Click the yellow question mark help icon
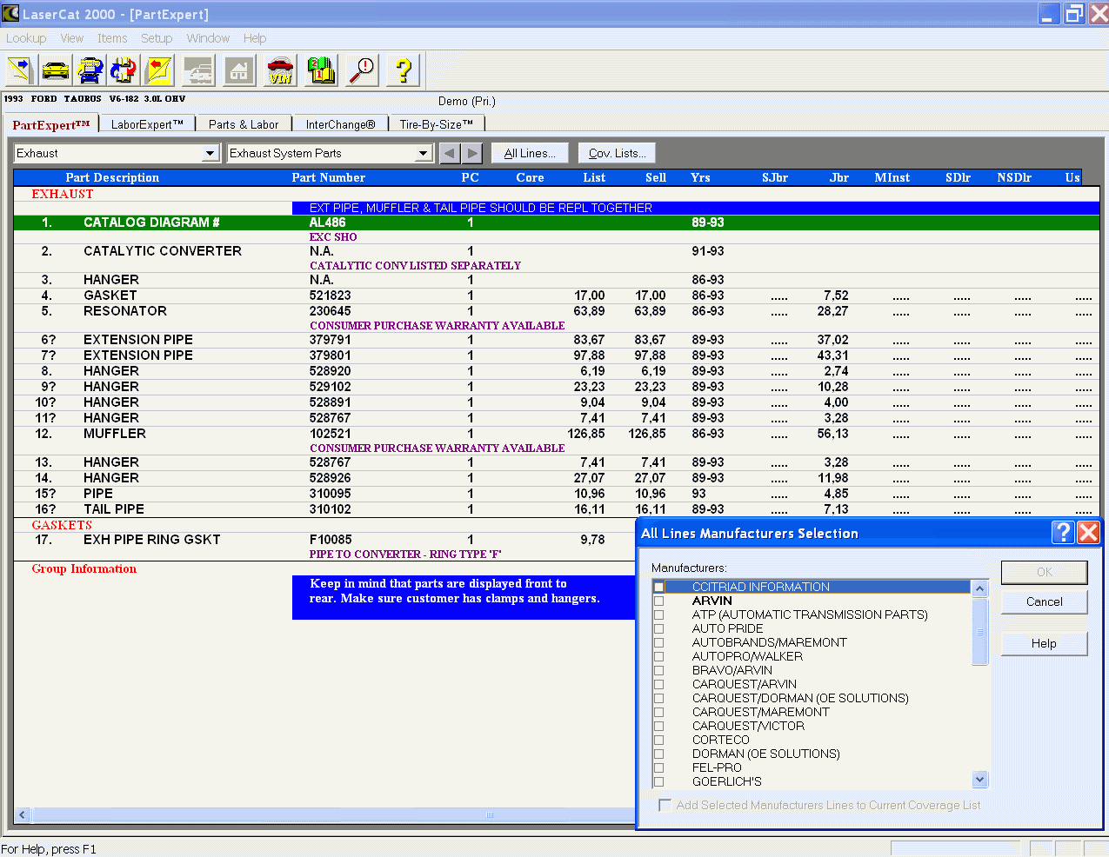This screenshot has width=1109, height=857. pyautogui.click(x=403, y=70)
